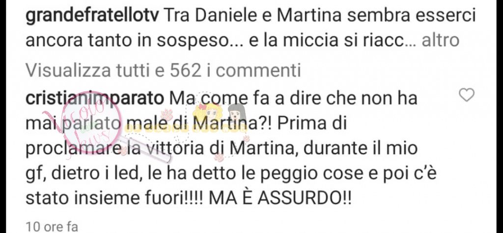Click the paw print over 'proclamare'

123,151
